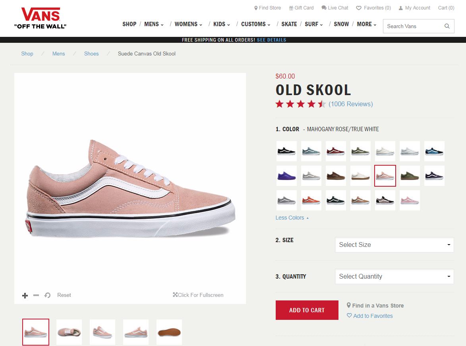Select the outlined side-view thumbnail

coord(36,332)
